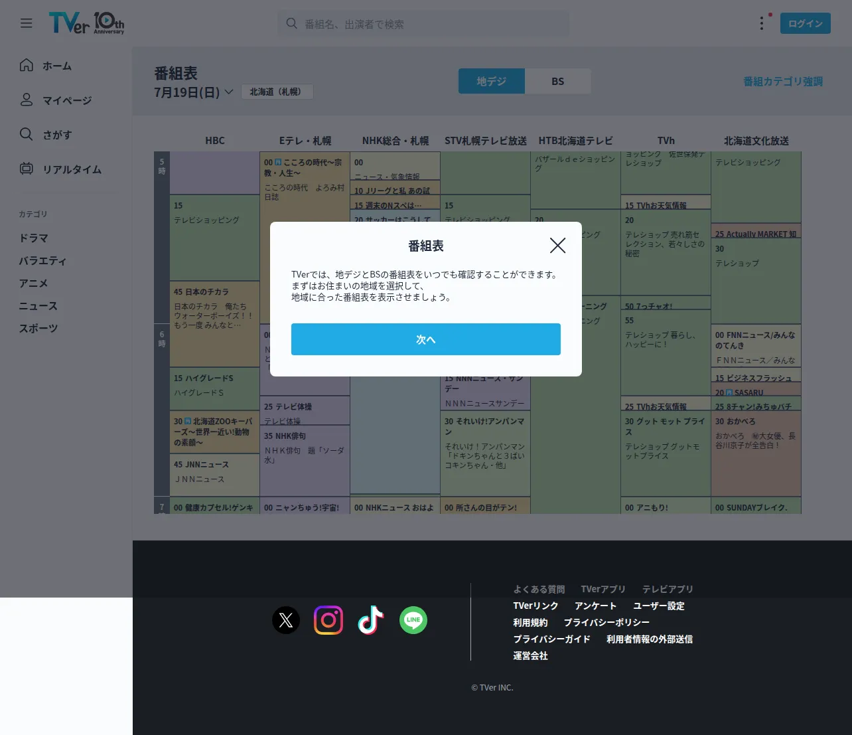Open プライバシーガイド footer link

point(551,639)
